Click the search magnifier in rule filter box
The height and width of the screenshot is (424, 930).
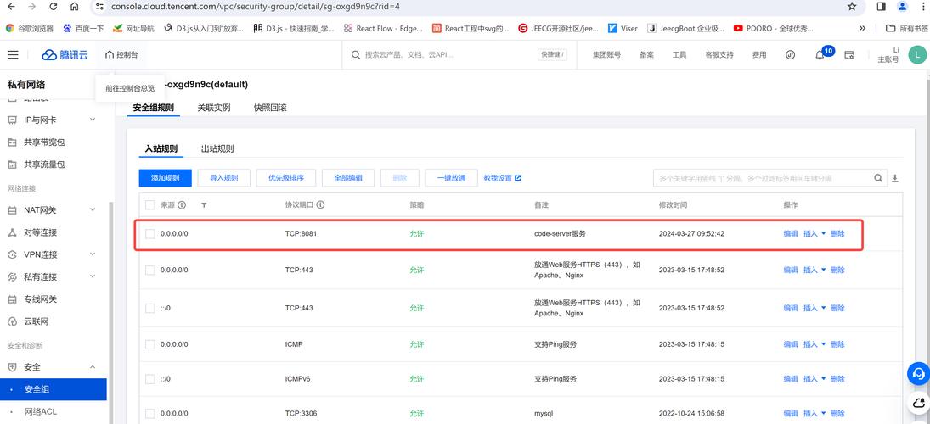pyautogui.click(x=878, y=178)
